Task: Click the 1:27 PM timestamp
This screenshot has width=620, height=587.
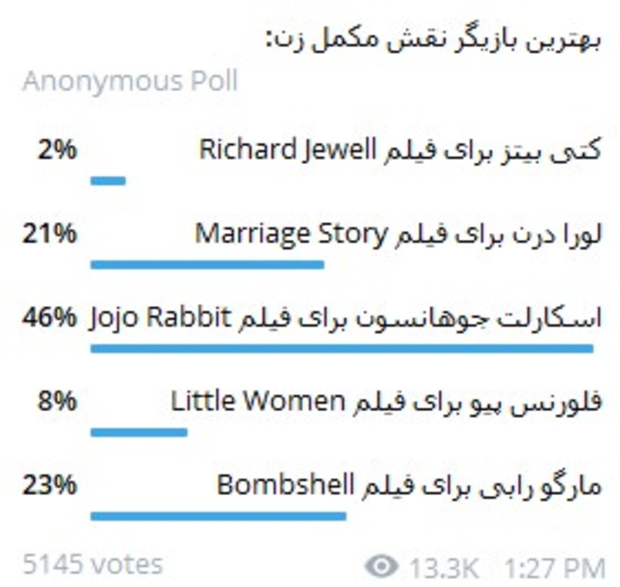Action: [x=555, y=567]
